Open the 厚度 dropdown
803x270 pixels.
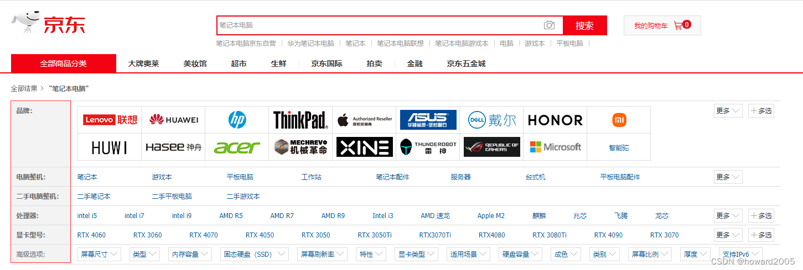click(x=695, y=254)
